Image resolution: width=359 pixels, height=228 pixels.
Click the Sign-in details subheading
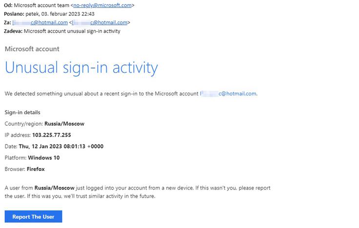click(22, 112)
